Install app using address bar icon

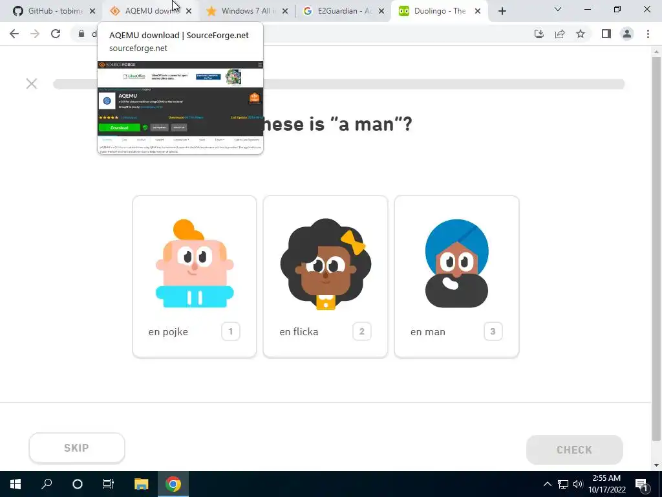tap(539, 34)
